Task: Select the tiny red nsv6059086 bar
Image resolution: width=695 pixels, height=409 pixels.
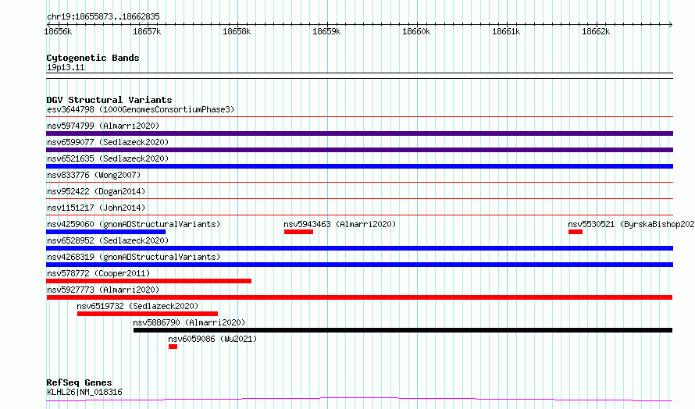Action: (173, 347)
